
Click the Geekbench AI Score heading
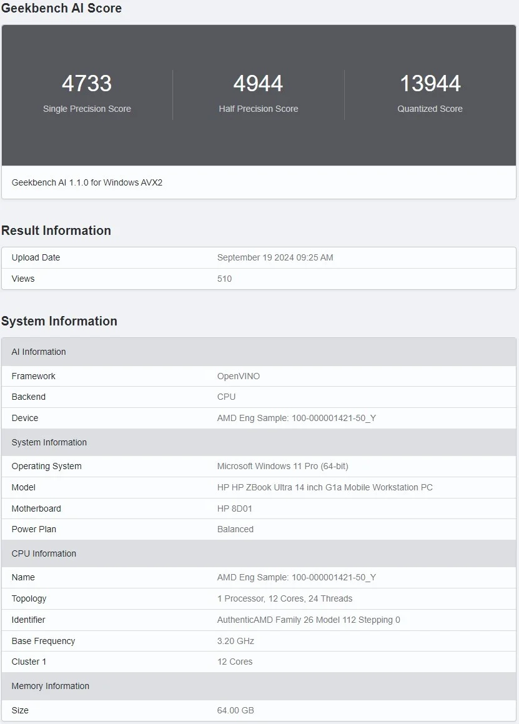(x=61, y=8)
